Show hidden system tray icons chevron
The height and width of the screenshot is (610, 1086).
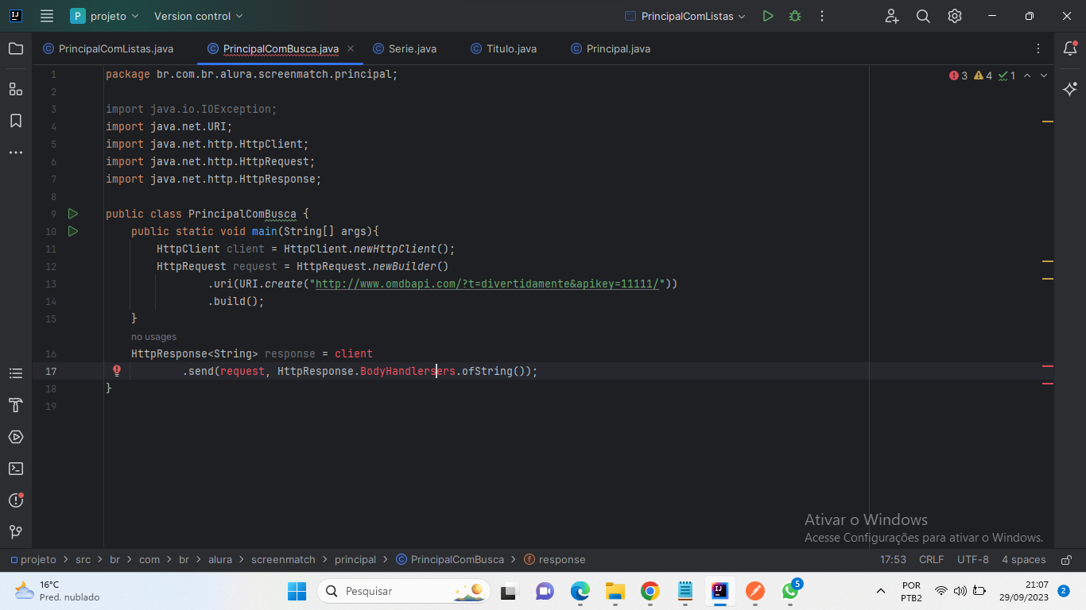tap(880, 591)
